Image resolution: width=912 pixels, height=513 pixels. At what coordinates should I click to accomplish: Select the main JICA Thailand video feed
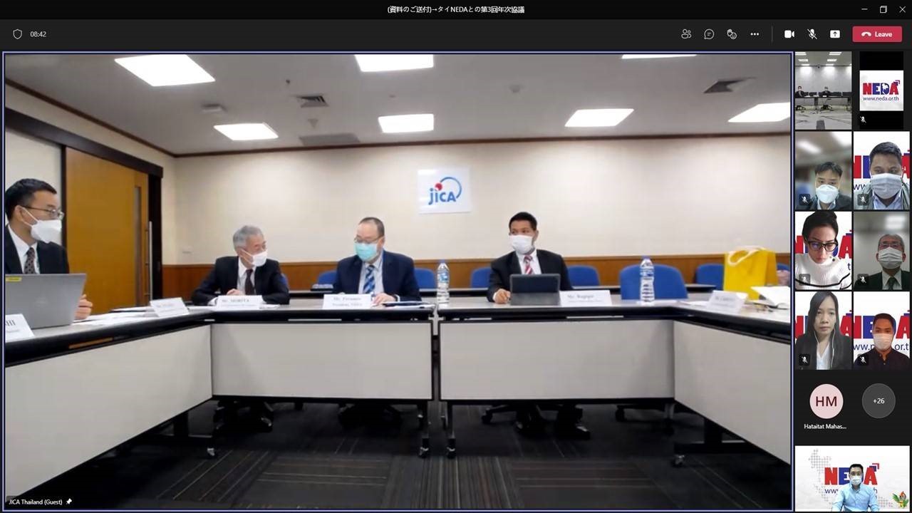[398, 281]
